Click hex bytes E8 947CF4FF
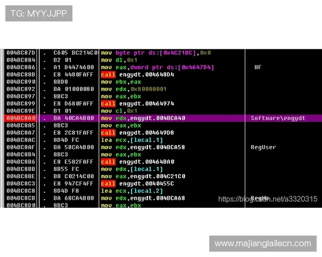Image resolution: width=322 pixels, height=257 pixels. tap(74, 184)
